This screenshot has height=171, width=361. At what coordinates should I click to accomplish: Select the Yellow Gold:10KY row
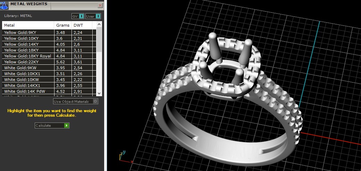point(49,38)
